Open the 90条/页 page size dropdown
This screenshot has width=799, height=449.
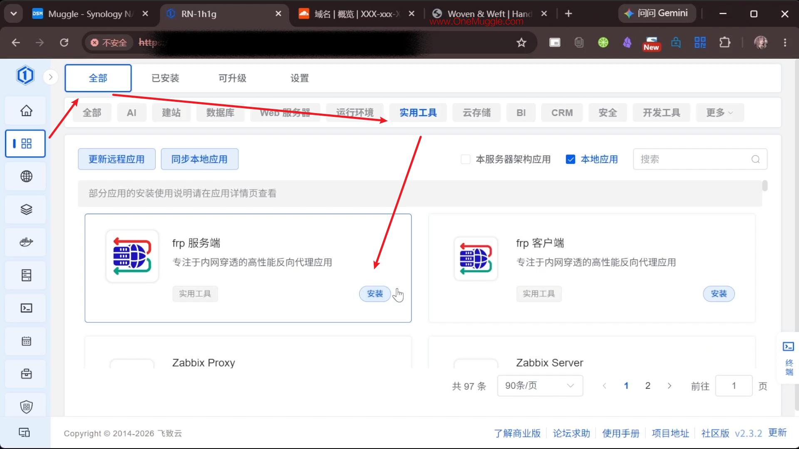[x=540, y=386]
